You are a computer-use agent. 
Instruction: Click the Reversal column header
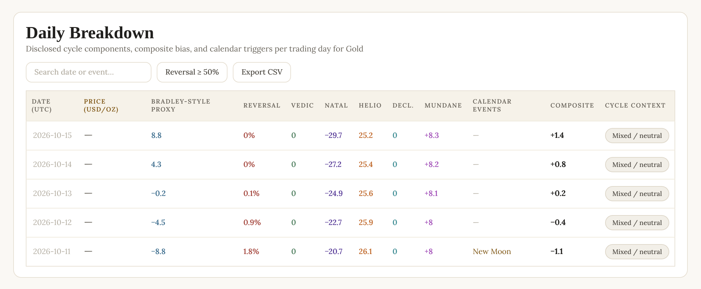pos(262,106)
